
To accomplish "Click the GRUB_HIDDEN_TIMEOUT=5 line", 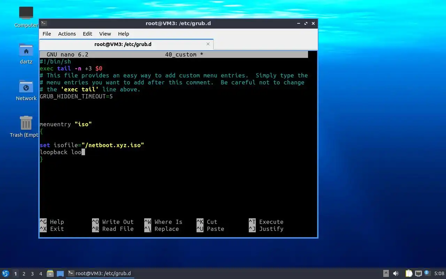I will click(76, 96).
